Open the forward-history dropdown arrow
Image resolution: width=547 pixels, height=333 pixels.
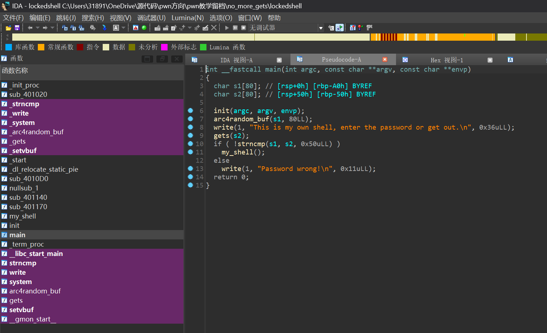[x=53, y=28]
